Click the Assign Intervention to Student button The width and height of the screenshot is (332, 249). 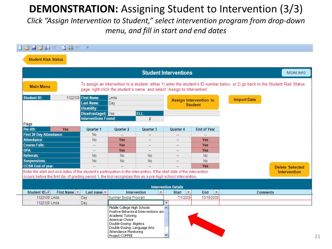(x=193, y=102)
